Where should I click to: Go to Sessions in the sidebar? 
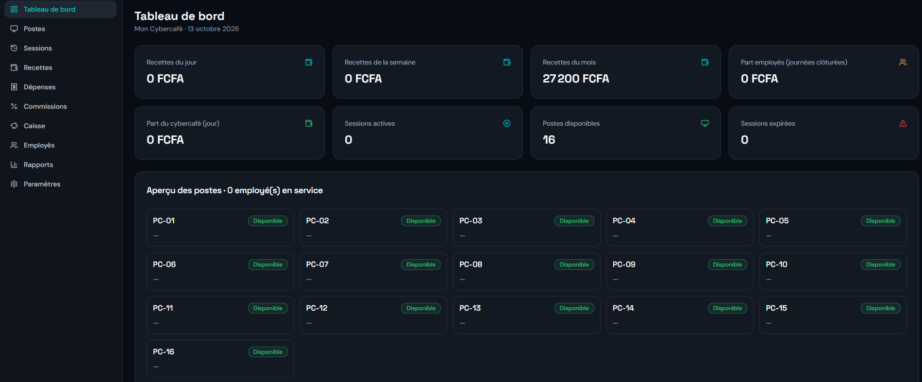[61, 48]
